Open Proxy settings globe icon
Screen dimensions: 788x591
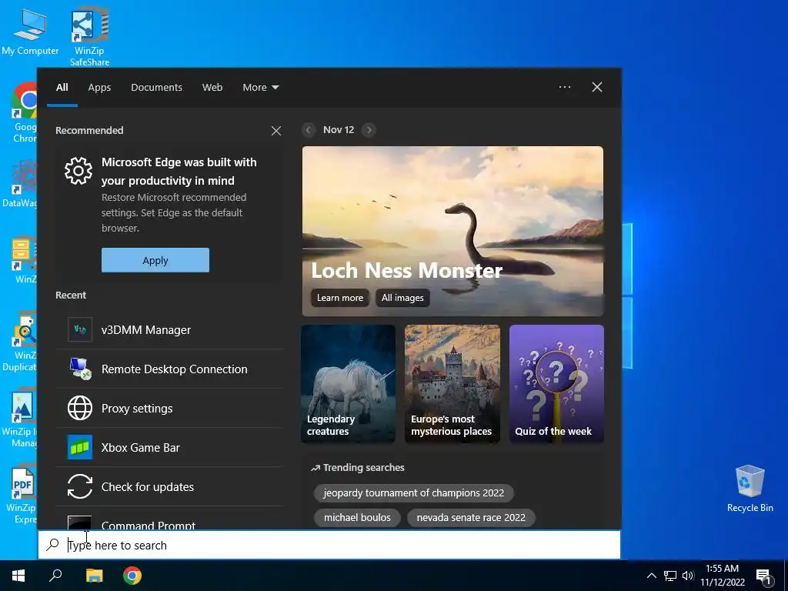(x=80, y=408)
